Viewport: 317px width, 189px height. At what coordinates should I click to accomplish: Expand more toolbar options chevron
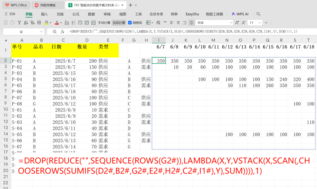(x=266, y=23)
